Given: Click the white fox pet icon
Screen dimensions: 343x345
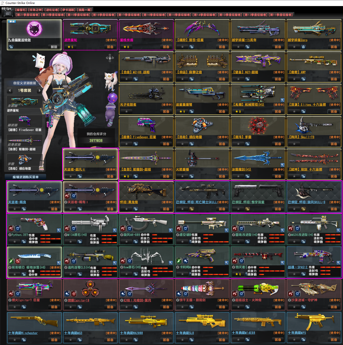Looking at the screenshot, I should pyautogui.click(x=111, y=81).
